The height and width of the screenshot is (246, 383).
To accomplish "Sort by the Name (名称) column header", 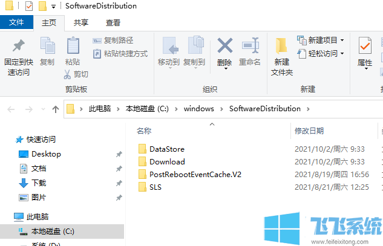I will [x=144, y=131].
